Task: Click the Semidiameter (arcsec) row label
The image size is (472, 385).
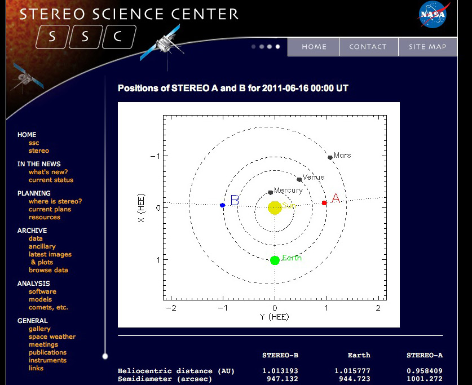Action: pos(165,379)
